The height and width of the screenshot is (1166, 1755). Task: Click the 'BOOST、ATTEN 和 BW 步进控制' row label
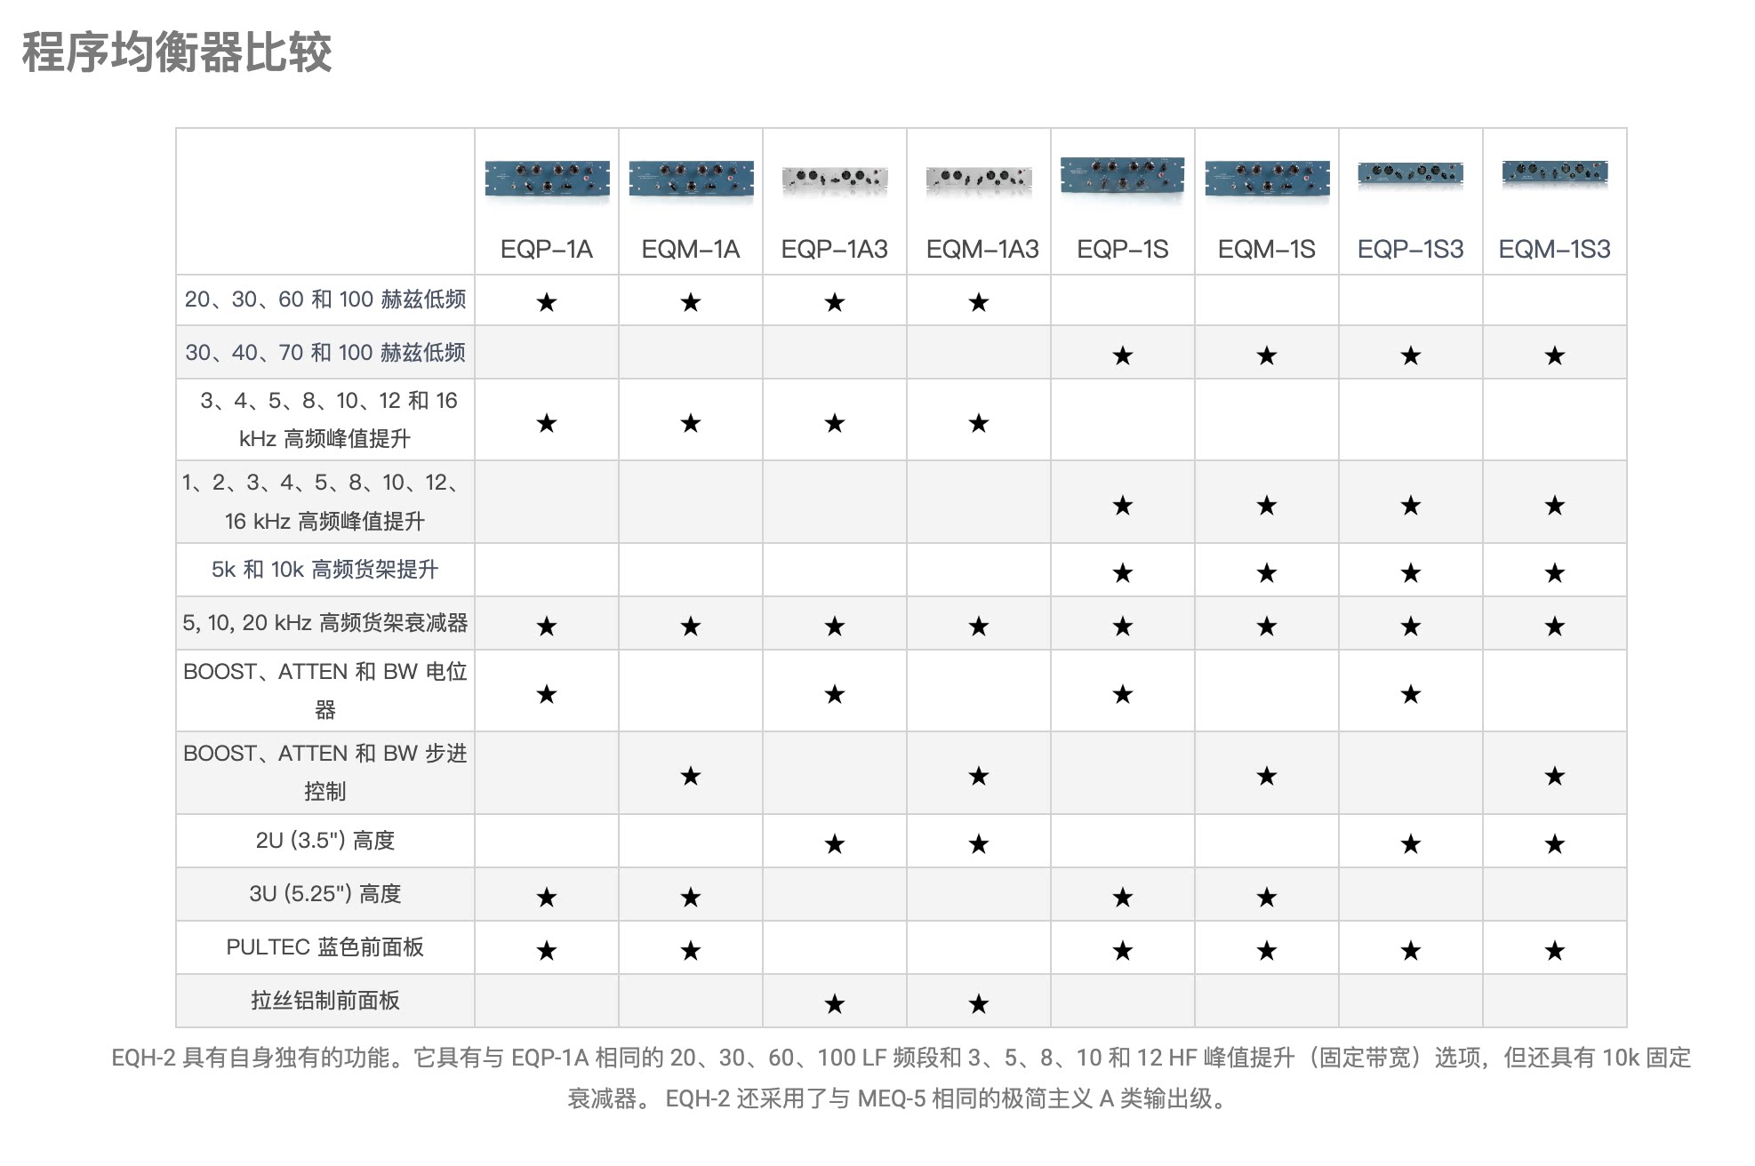325,772
